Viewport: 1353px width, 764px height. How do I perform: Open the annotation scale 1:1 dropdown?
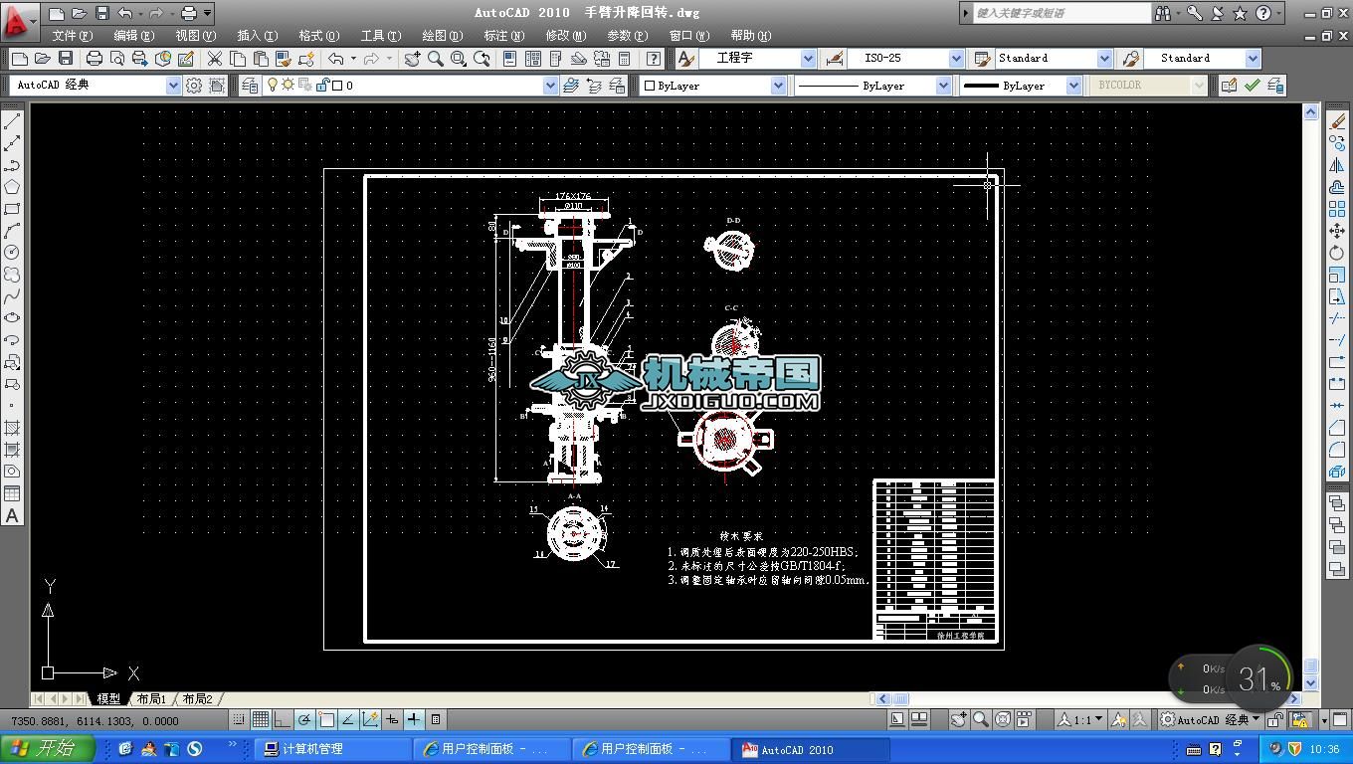tap(1079, 720)
